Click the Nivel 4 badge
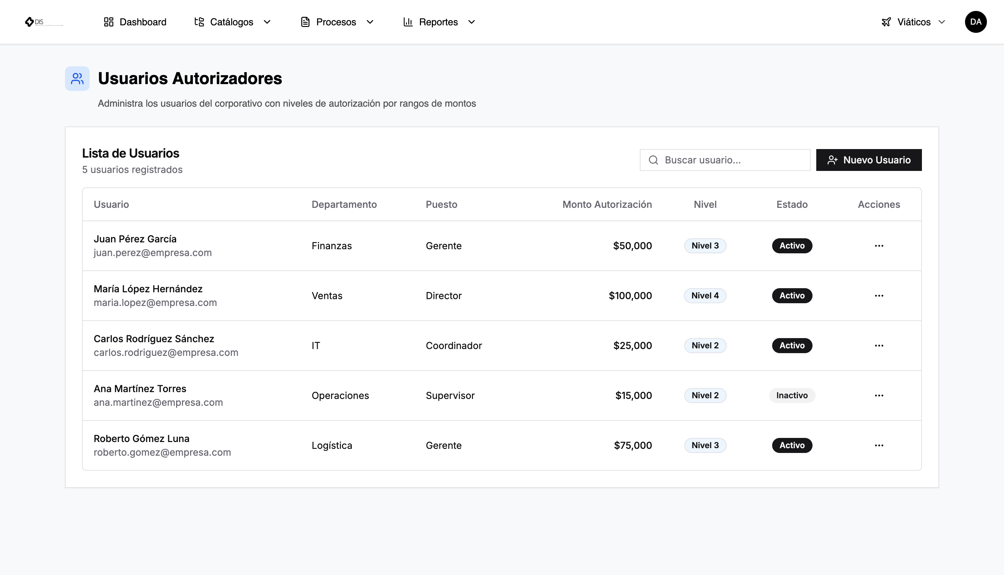The image size is (1004, 575). 705,295
